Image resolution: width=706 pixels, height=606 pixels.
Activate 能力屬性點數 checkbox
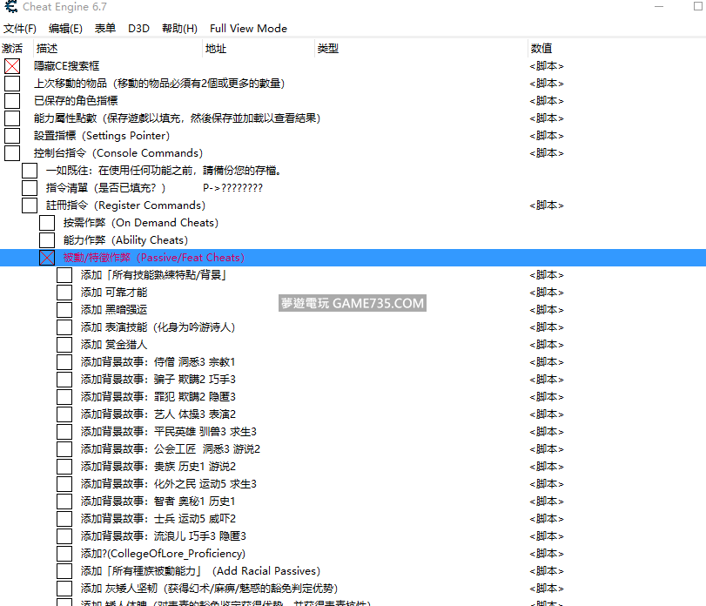[x=12, y=118]
